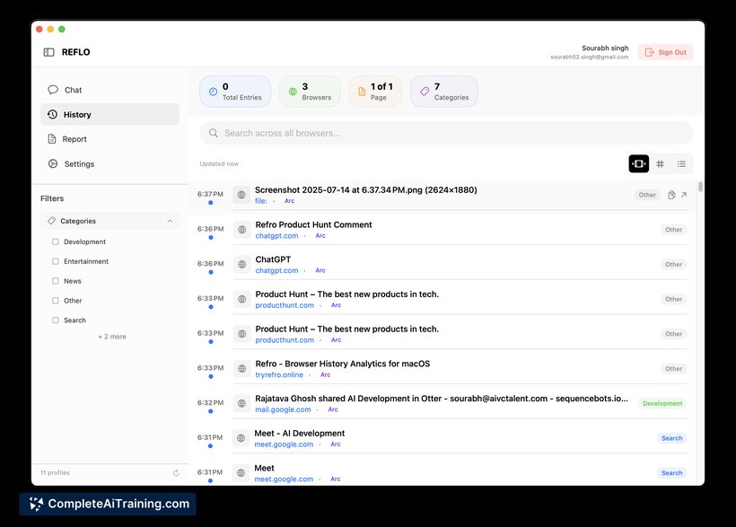Click globe icon of Screenshot entry
The width and height of the screenshot is (736, 527).
tap(241, 195)
